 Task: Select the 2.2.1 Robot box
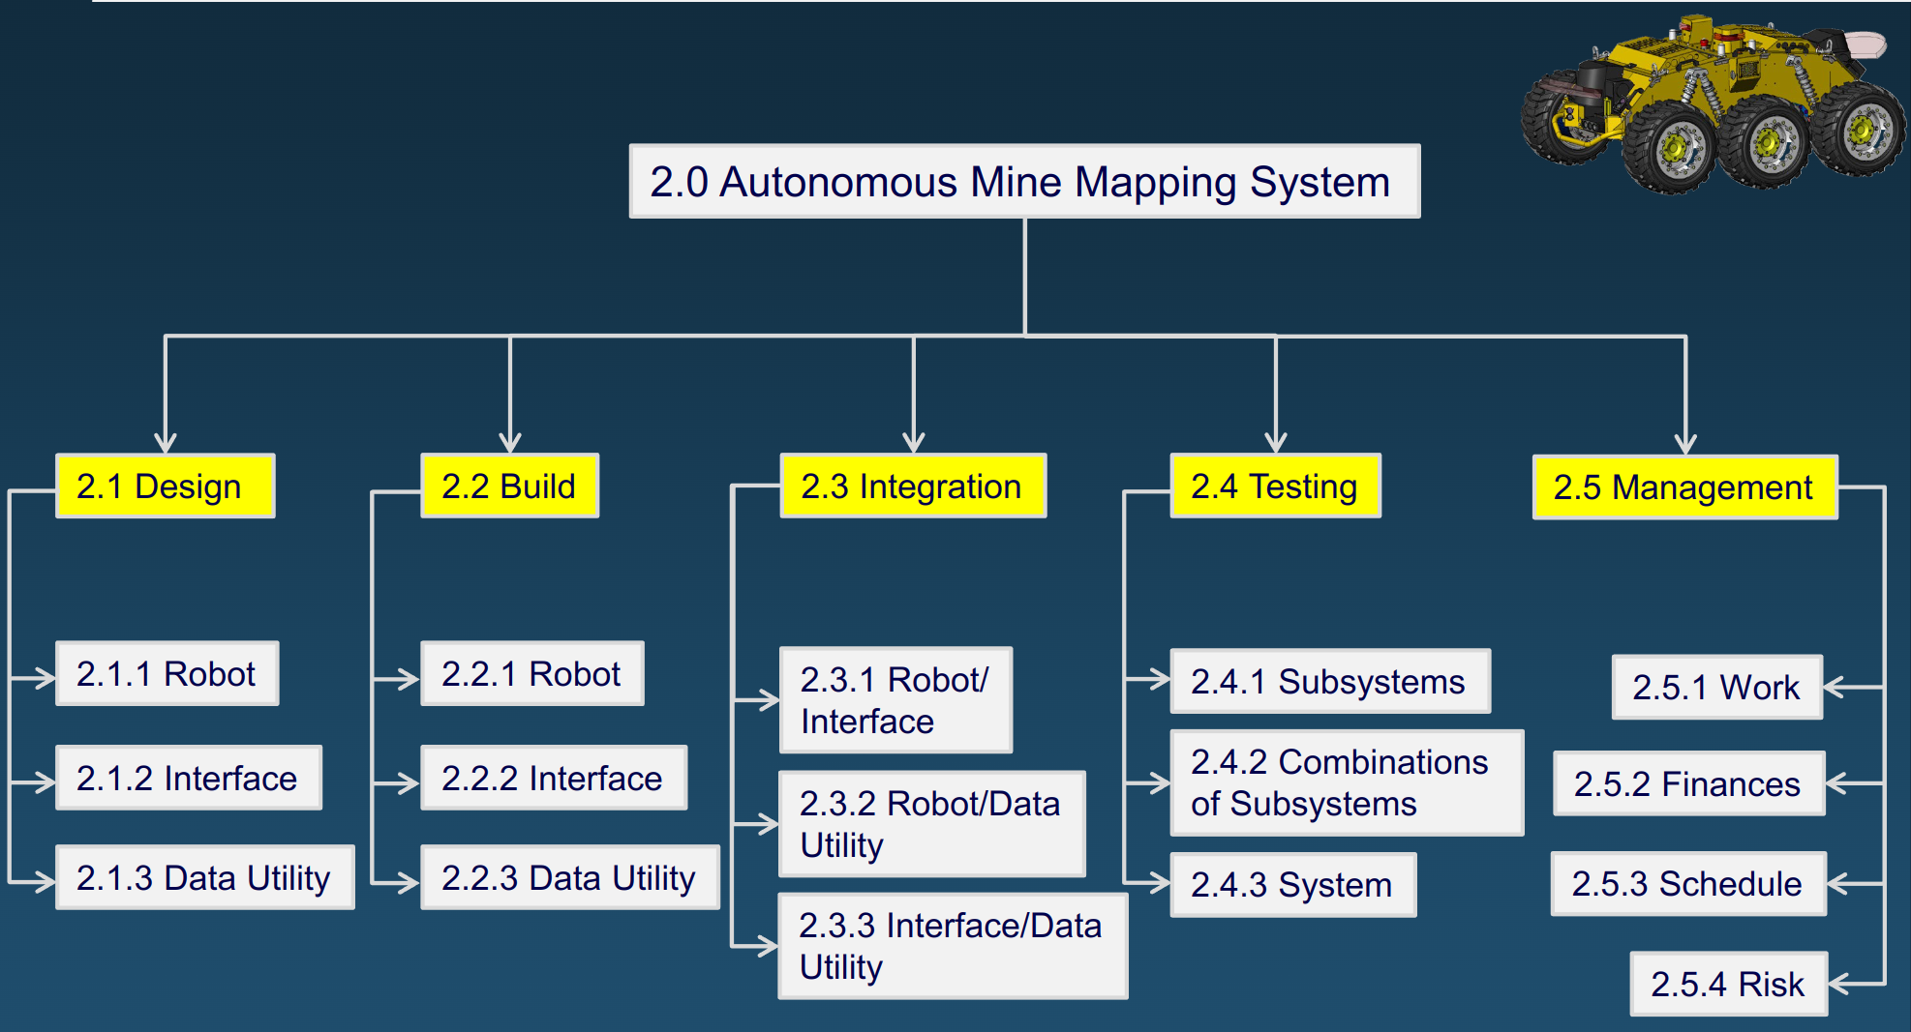(x=531, y=673)
